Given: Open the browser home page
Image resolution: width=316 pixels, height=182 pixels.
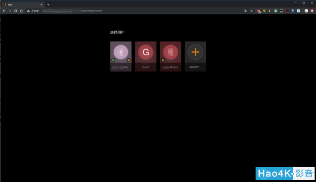Looking at the screenshot, I should (21, 11).
